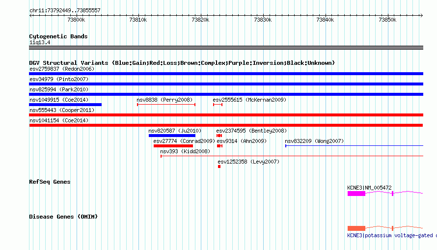Click the 73850k ruler tick label

(x=387, y=20)
